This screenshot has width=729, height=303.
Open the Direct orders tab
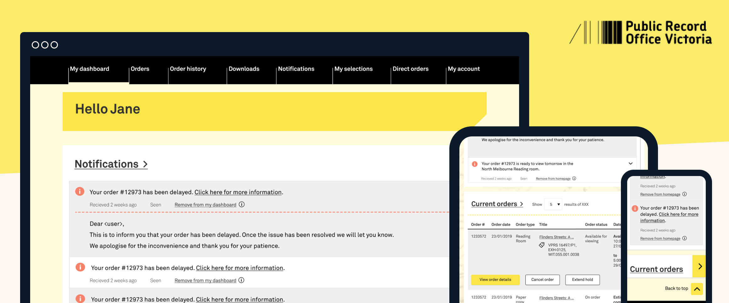point(410,69)
